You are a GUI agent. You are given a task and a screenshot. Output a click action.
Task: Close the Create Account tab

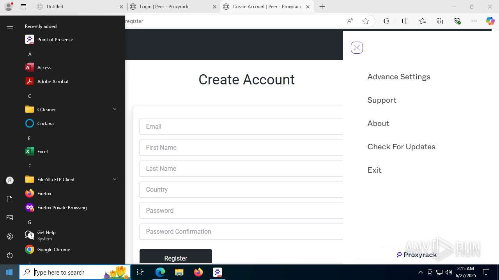pyautogui.click(x=308, y=7)
